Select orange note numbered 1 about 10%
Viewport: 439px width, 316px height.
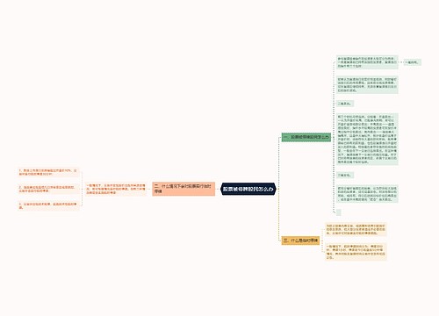48,172
